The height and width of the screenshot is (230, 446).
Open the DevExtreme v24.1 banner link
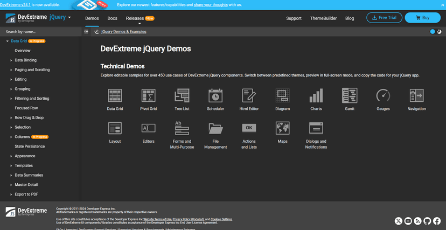coord(15,5)
